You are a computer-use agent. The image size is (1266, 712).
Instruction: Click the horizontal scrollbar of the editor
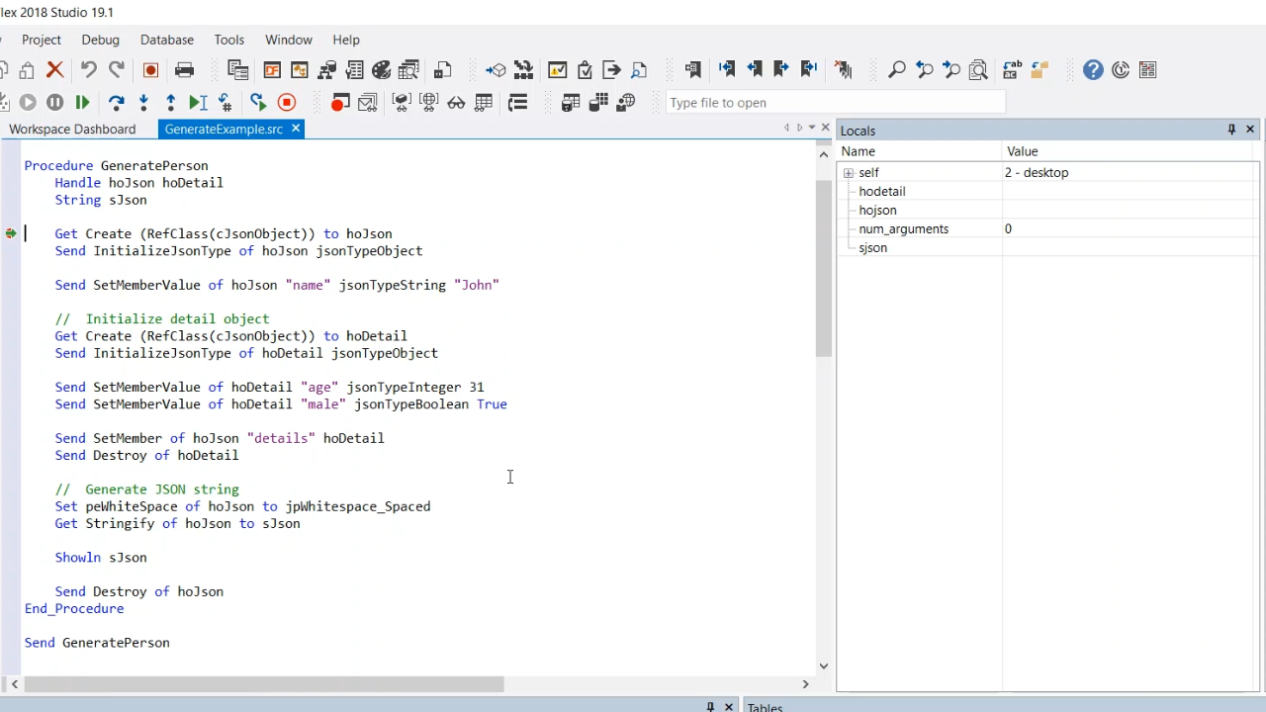263,684
